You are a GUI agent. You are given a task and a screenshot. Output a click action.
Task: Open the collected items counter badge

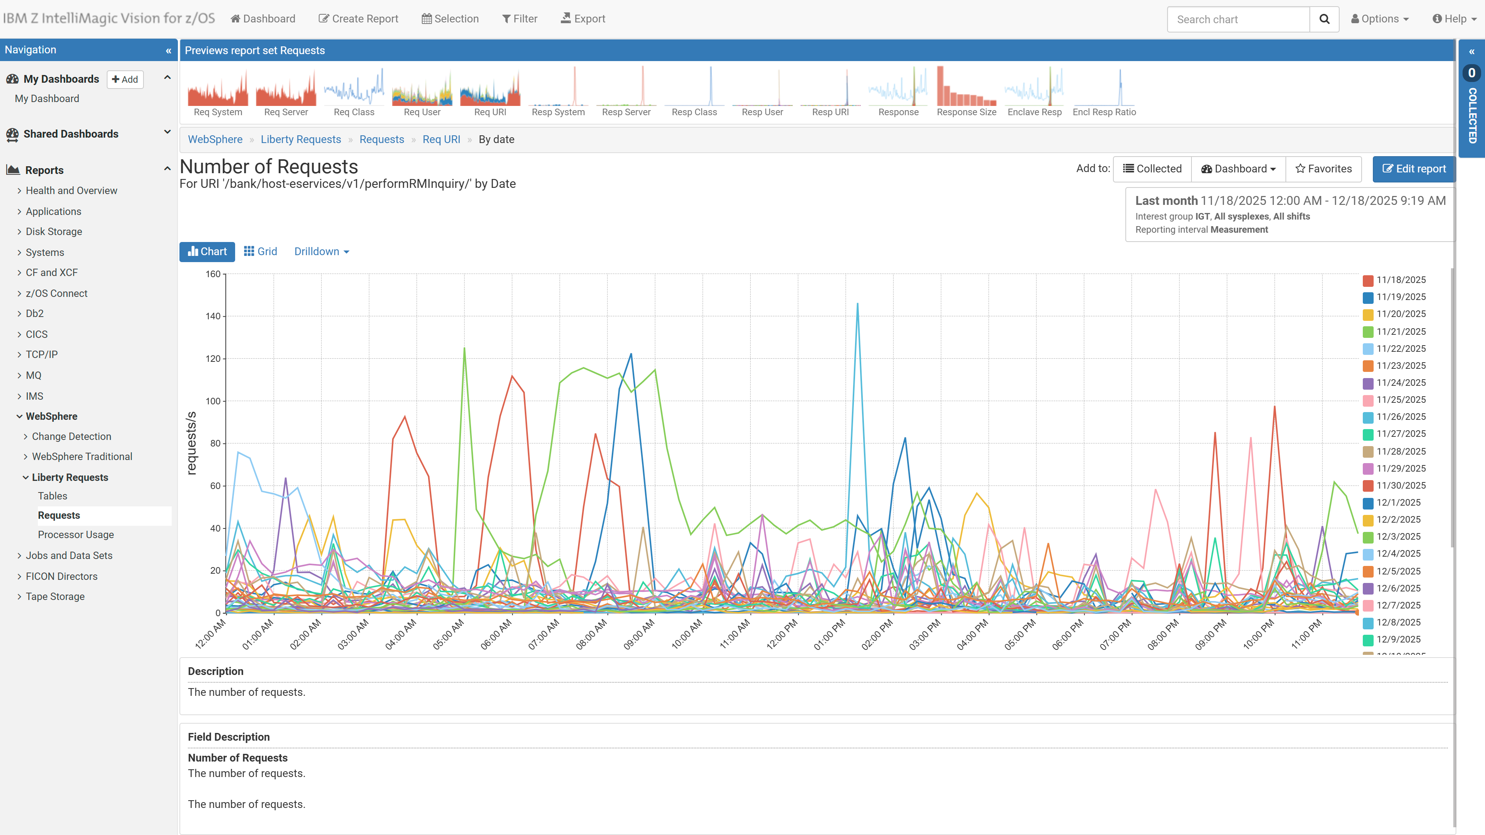click(x=1472, y=73)
